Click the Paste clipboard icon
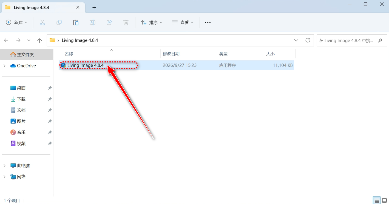The image size is (389, 204). point(76,22)
